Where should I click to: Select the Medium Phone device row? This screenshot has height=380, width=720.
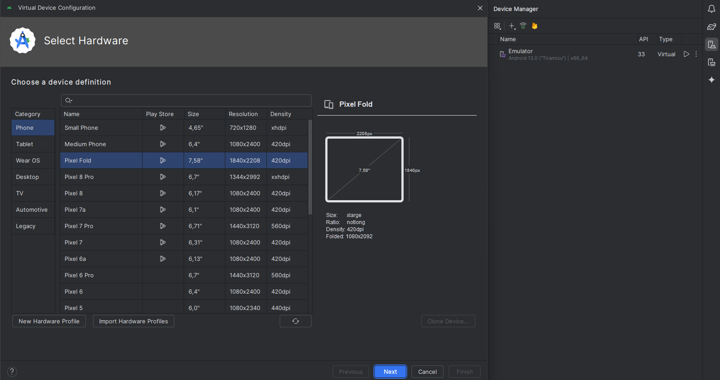click(184, 144)
